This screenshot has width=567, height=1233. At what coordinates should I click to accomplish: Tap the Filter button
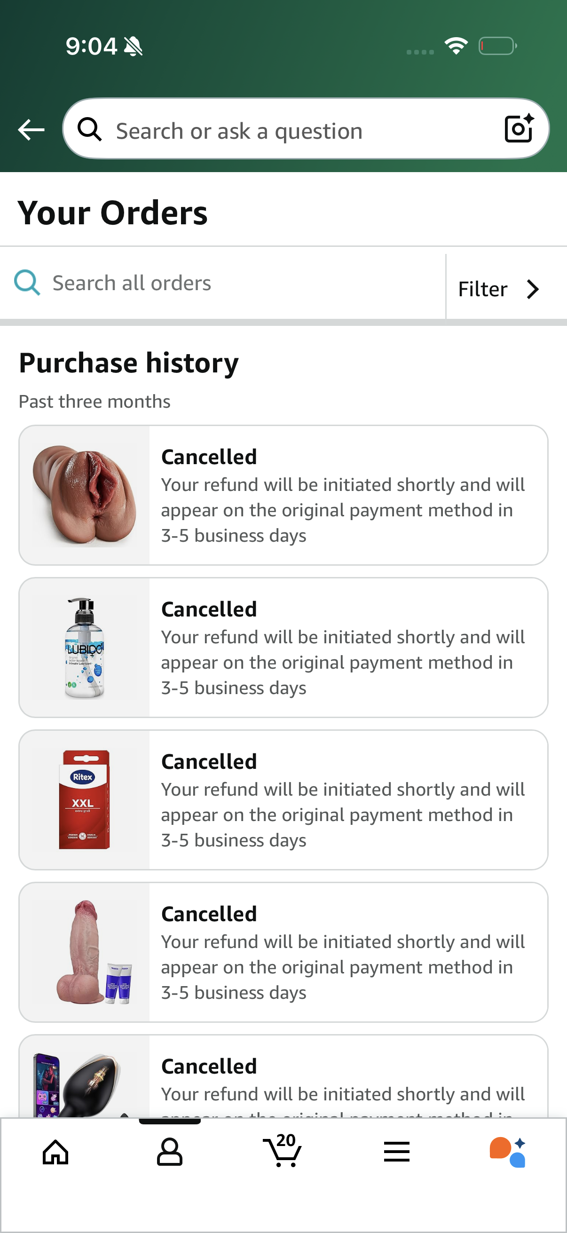(483, 289)
